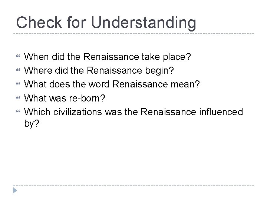Viewport: 267px width, 200px height.
Task: Select the line "What does the word Renaissance mean?"
Action: tap(112, 84)
